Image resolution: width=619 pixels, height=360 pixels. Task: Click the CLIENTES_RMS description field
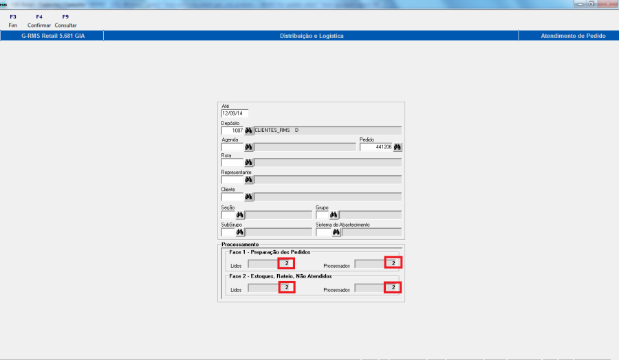point(327,131)
